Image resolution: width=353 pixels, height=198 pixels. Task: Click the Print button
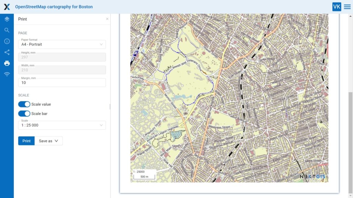coord(26,141)
